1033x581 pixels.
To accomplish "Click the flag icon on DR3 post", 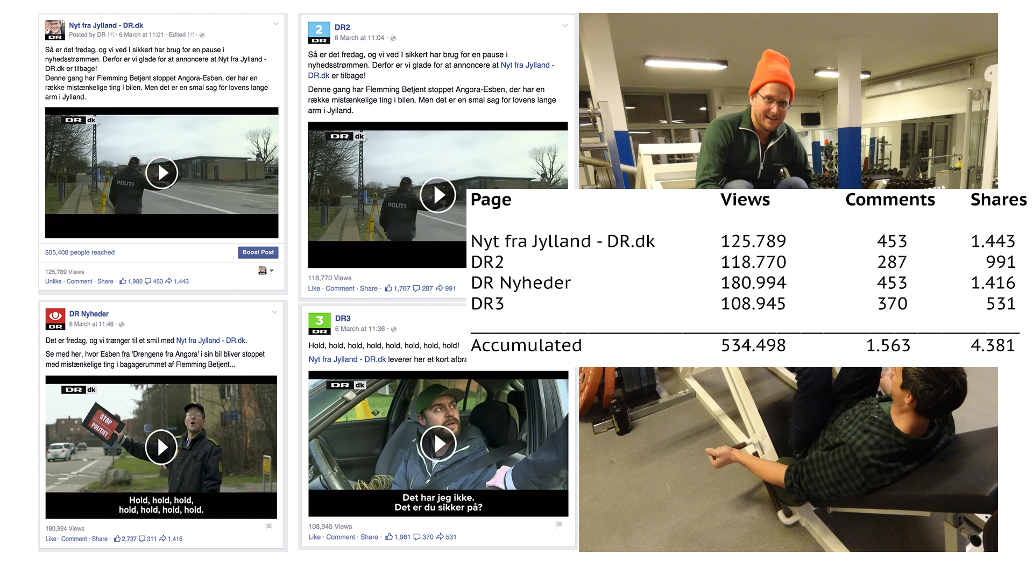I will 559,525.
